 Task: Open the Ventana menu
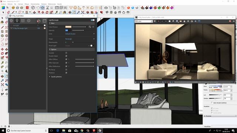pyautogui.click(x=44, y=4)
